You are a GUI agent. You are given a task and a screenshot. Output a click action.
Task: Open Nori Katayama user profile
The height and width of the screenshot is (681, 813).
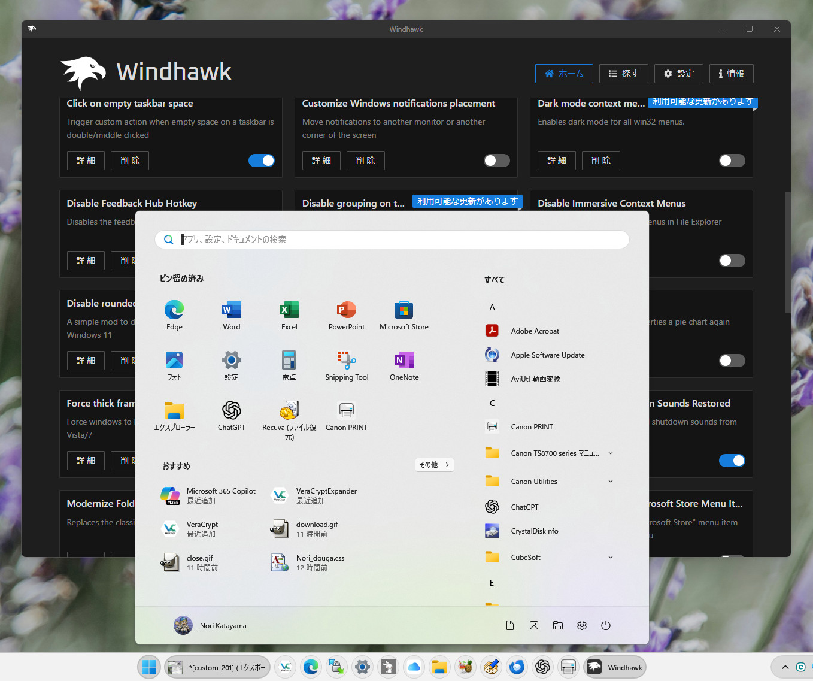pos(210,625)
